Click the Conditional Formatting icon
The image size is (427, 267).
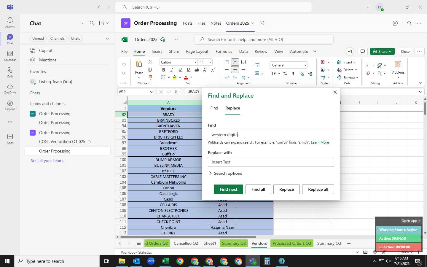tap(323, 62)
